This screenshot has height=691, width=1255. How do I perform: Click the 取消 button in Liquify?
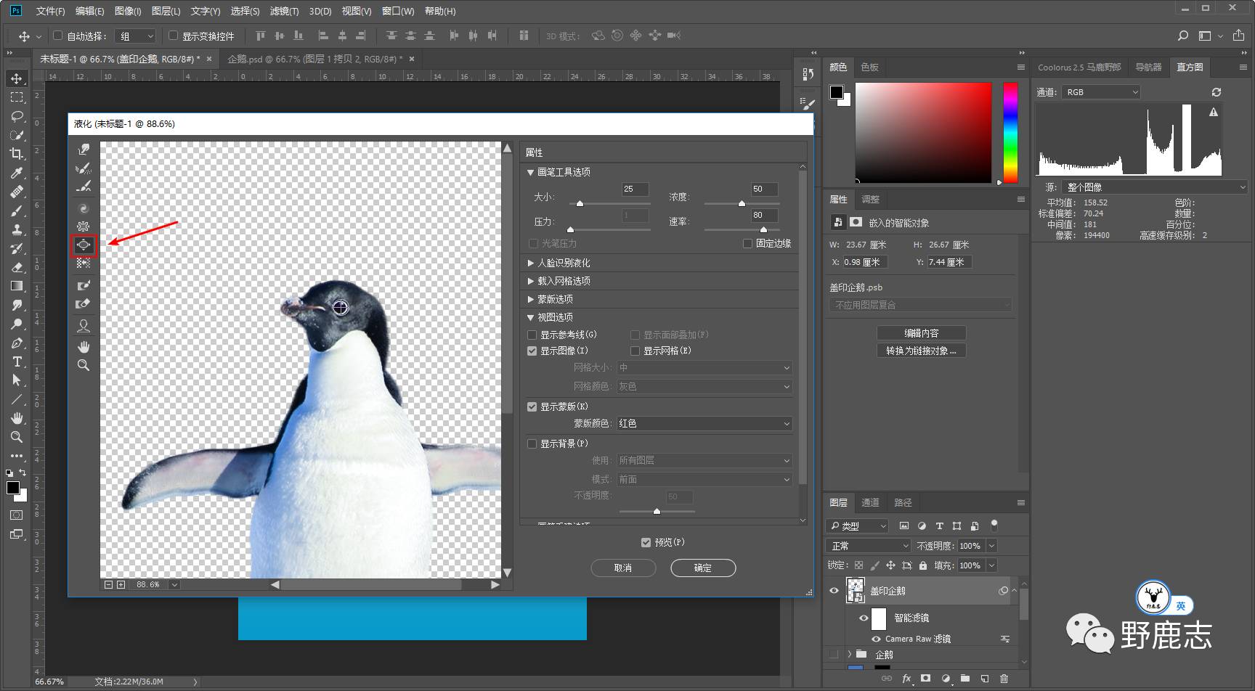623,568
